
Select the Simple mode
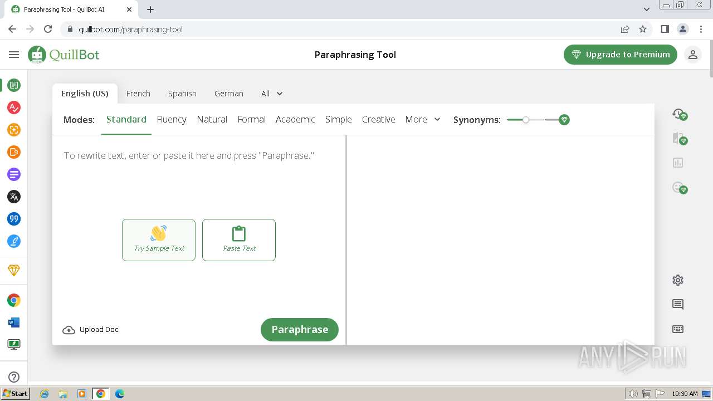pyautogui.click(x=339, y=119)
